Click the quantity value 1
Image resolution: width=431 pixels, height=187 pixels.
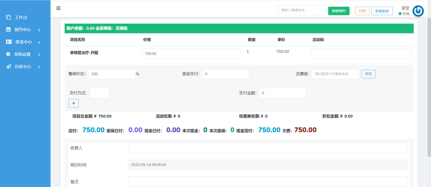[248, 51]
